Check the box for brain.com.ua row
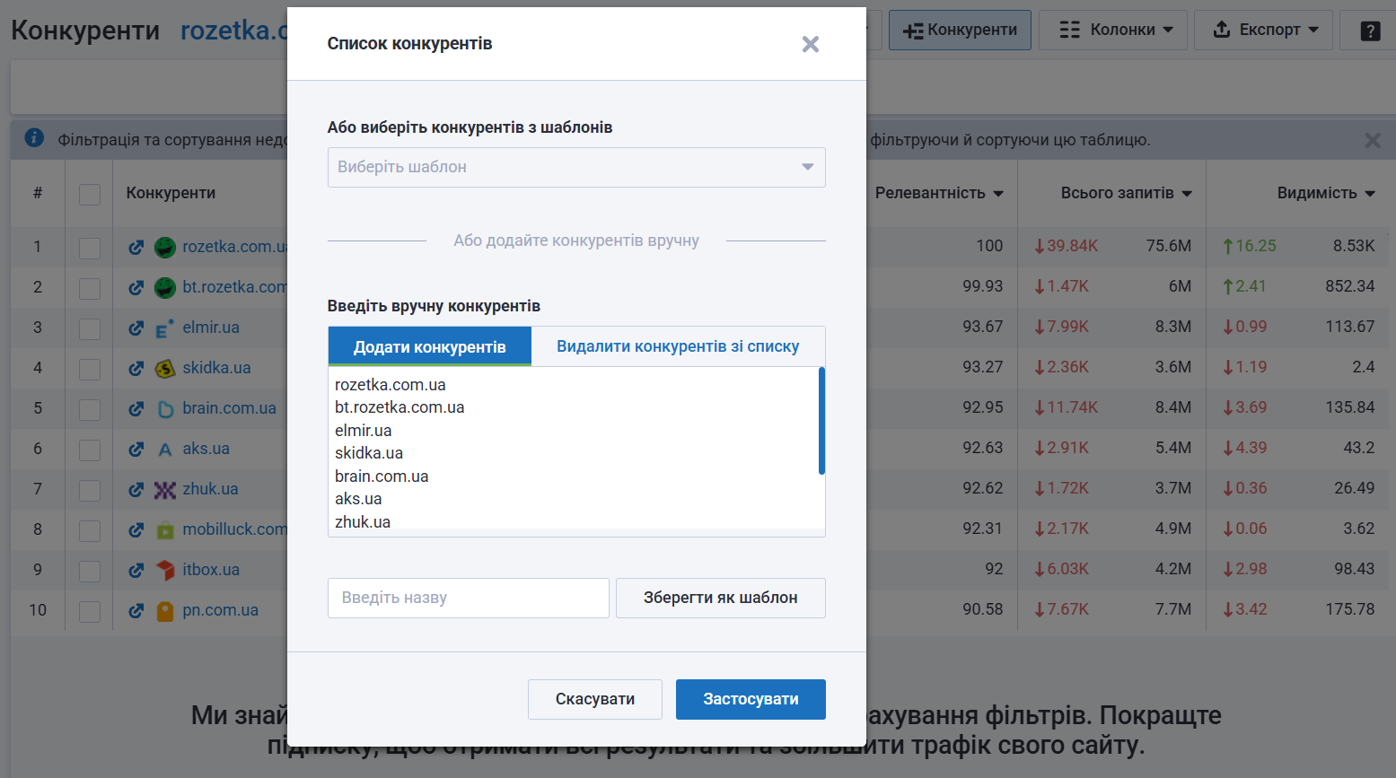Screen dimensions: 1396x778 click(90, 409)
